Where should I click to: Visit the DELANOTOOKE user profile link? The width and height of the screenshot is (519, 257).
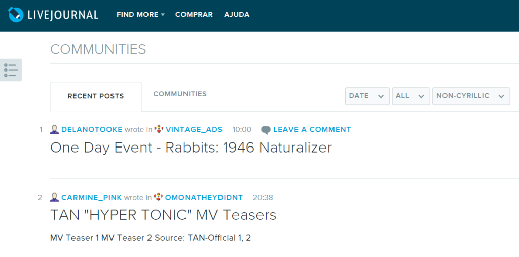pos(92,129)
